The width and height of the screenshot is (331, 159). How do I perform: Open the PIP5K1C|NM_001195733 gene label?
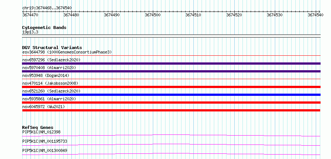(x=45, y=141)
